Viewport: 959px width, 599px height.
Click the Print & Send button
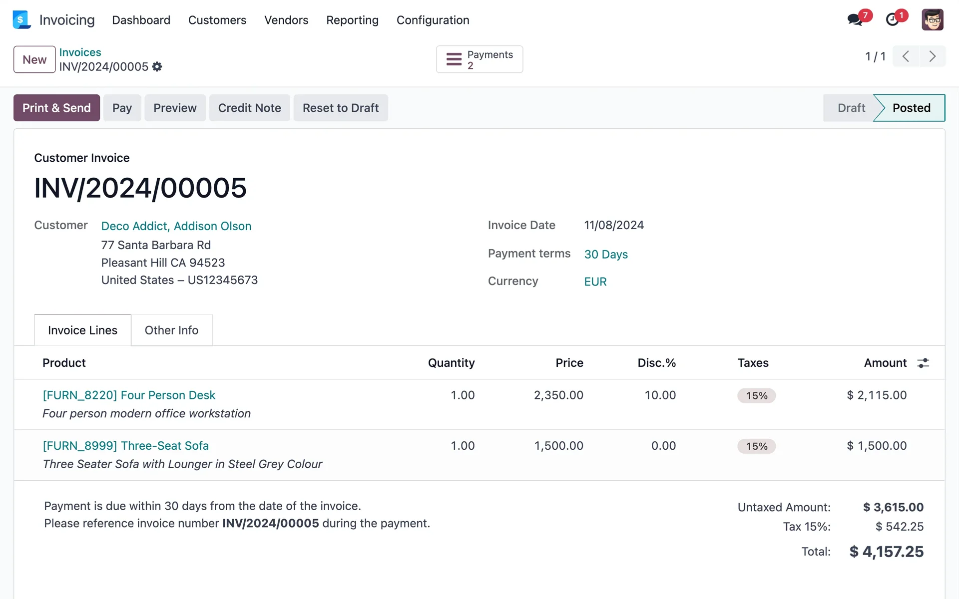pos(56,108)
